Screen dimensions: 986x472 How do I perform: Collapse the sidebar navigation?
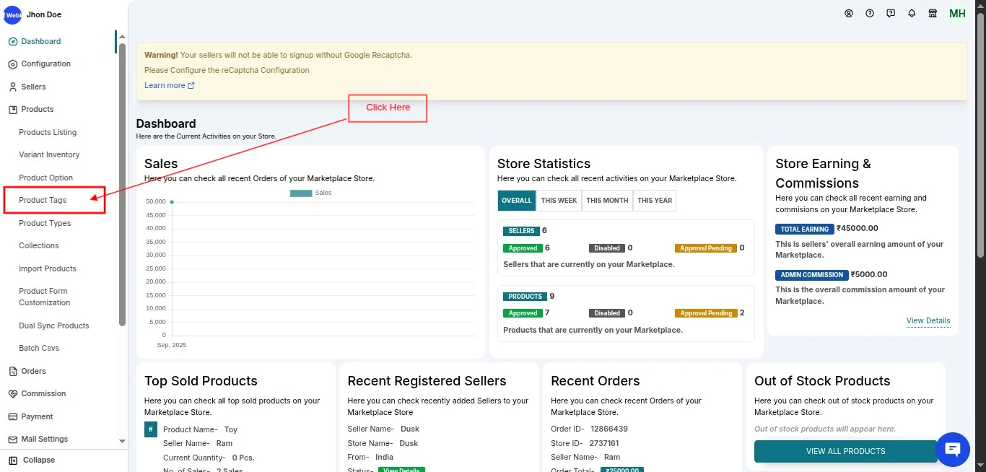coord(12,460)
